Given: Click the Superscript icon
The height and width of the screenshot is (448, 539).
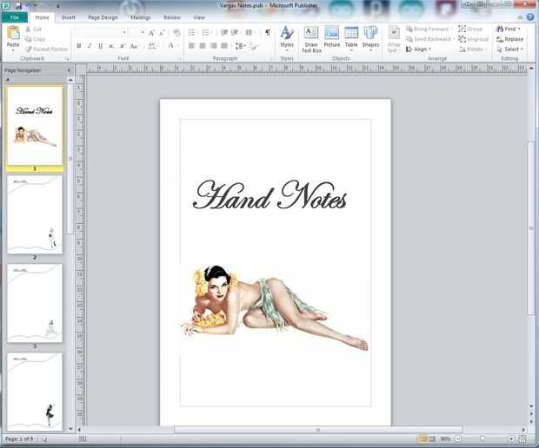Looking at the screenshot, I should point(123,46).
